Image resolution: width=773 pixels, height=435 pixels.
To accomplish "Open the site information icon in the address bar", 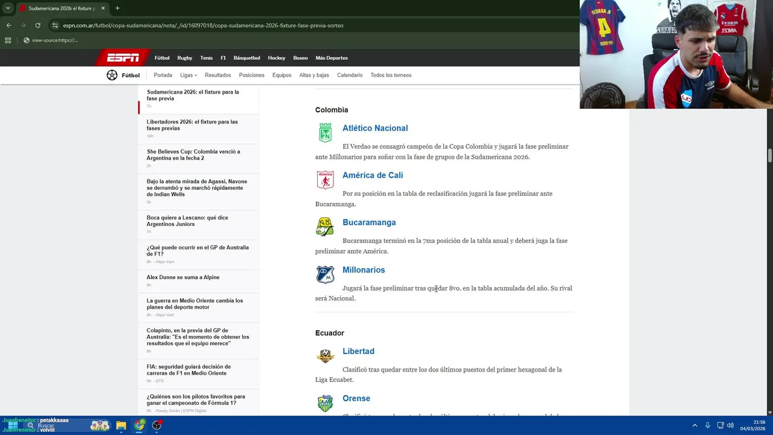I will pyautogui.click(x=55, y=25).
